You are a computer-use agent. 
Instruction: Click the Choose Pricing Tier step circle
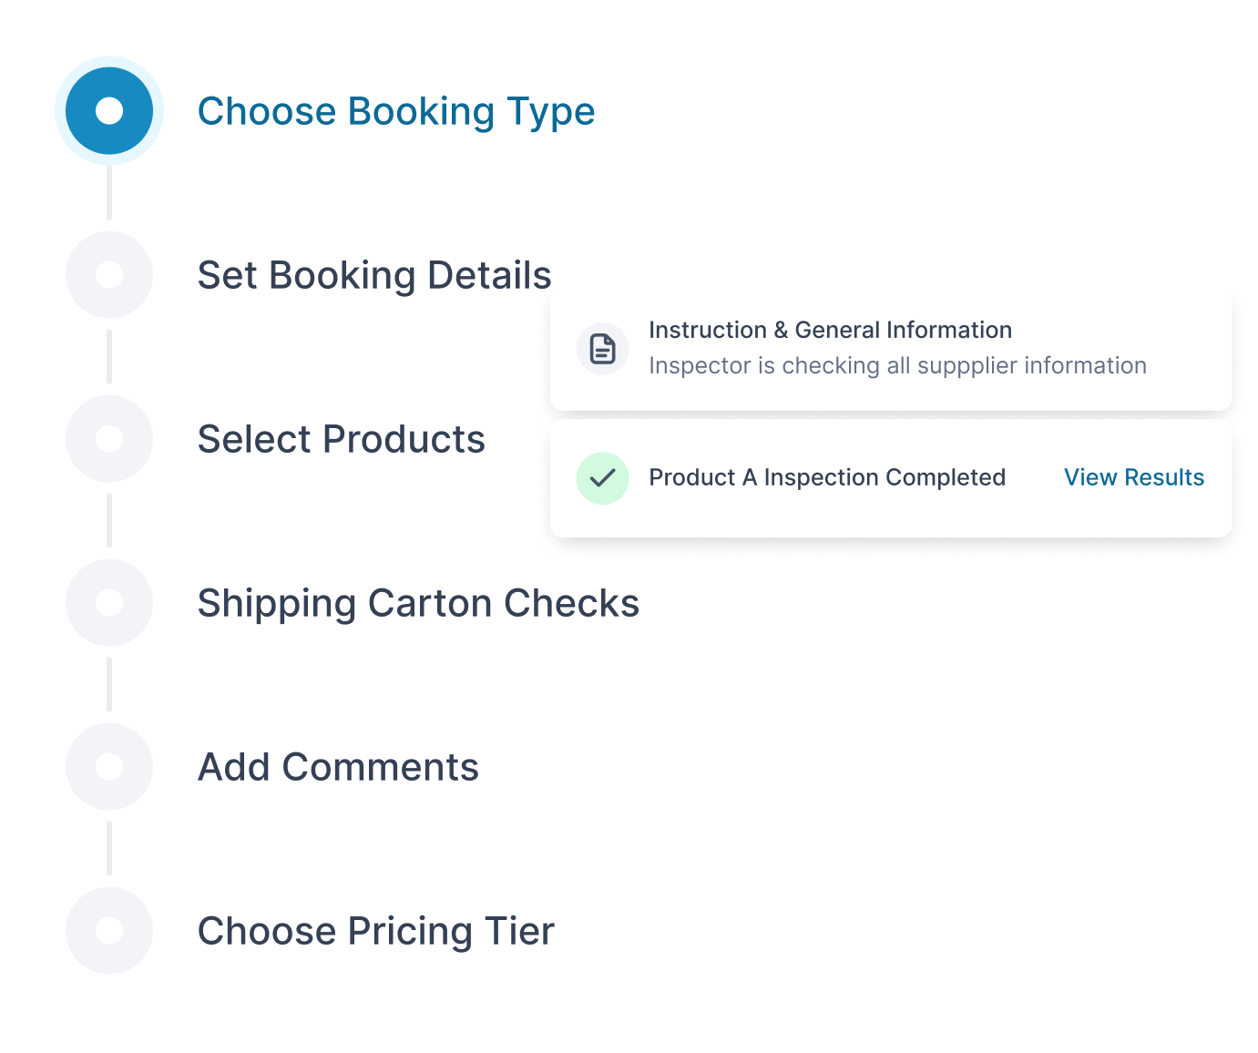[x=109, y=931]
